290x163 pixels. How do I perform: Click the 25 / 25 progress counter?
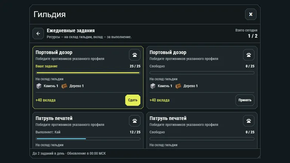click(135, 66)
